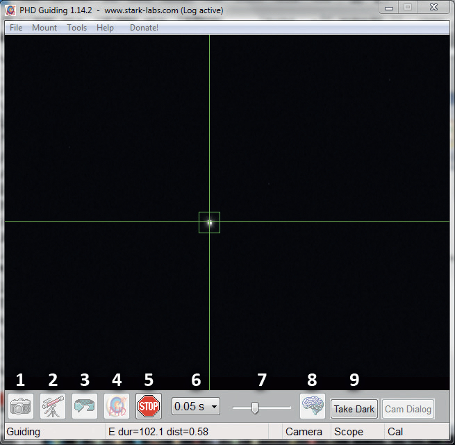The height and width of the screenshot is (445, 455).
Task: Open the File menu
Action: (16, 28)
